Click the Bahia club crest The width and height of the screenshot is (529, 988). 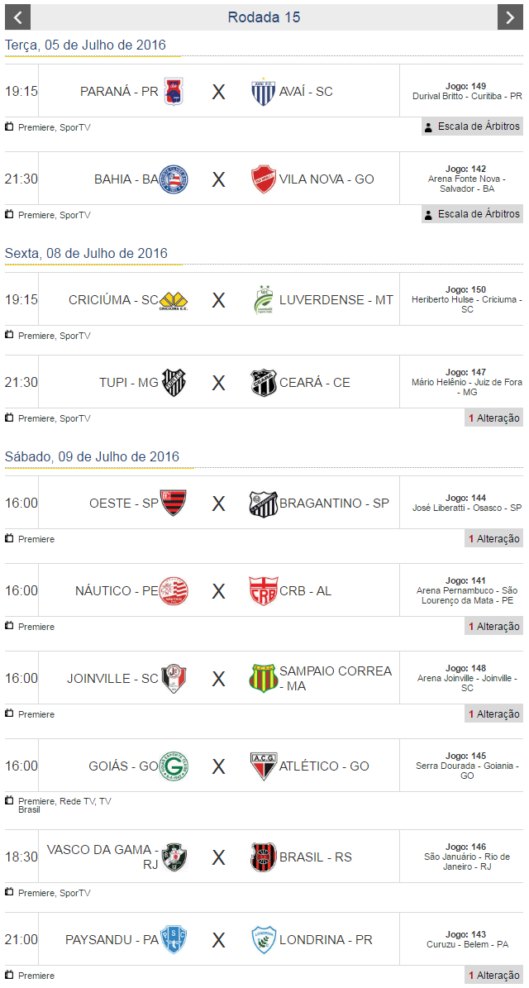pyautogui.click(x=174, y=179)
